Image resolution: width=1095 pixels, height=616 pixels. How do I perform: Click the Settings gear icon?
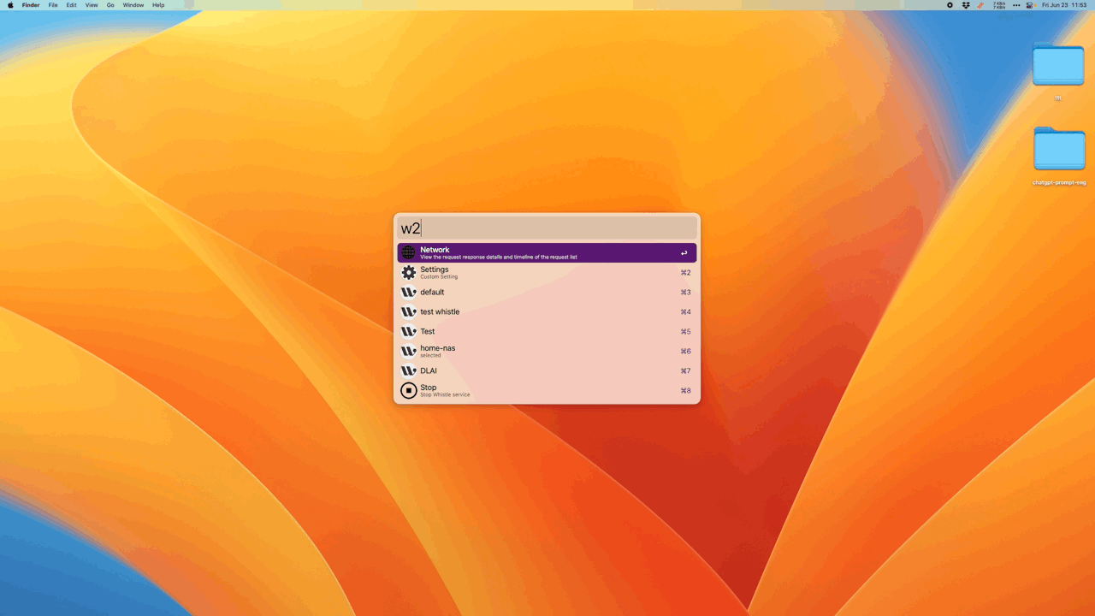click(x=409, y=272)
